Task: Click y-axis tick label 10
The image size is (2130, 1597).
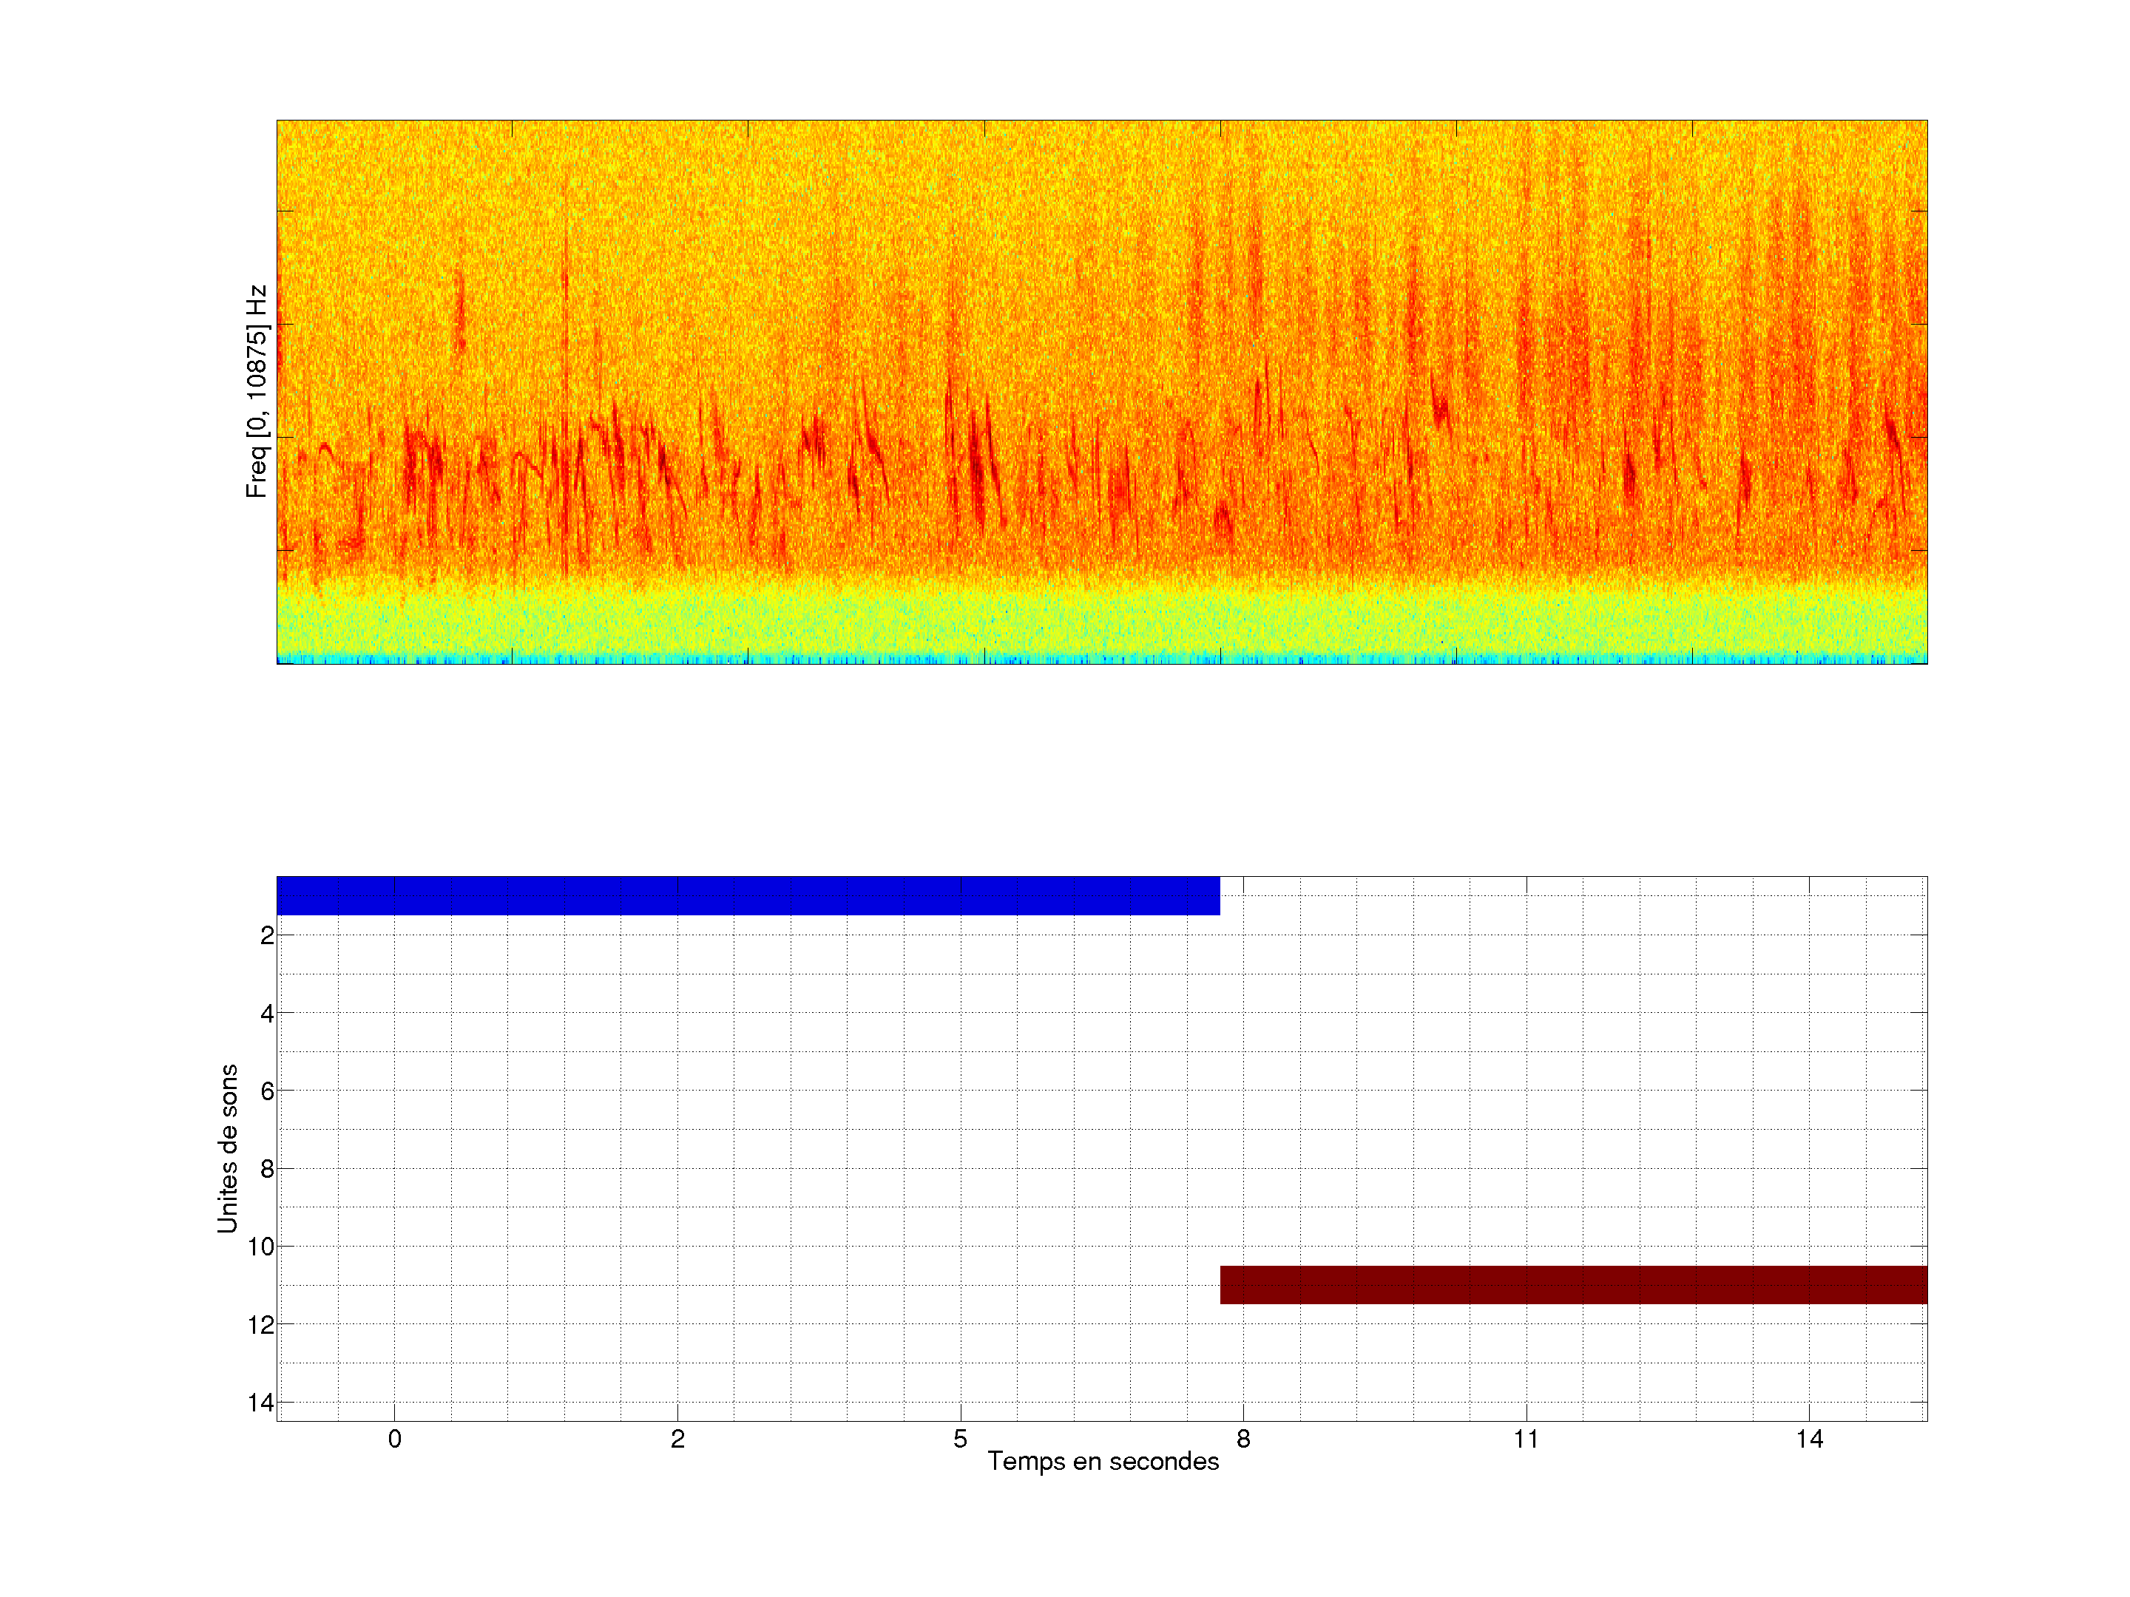Action: pyautogui.click(x=261, y=1247)
